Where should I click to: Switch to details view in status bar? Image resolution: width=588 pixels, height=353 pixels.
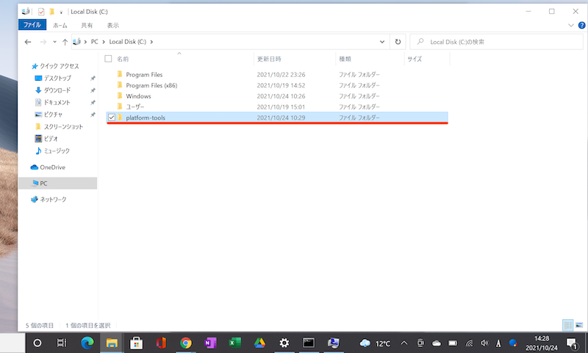coord(567,324)
